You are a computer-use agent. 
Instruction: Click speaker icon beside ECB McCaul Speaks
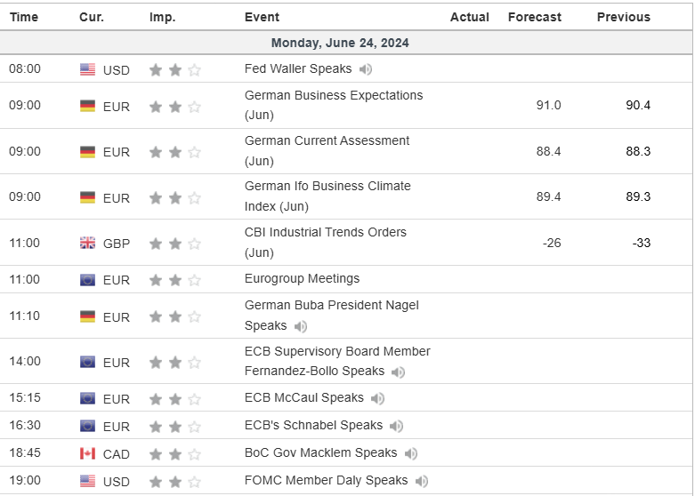click(377, 398)
